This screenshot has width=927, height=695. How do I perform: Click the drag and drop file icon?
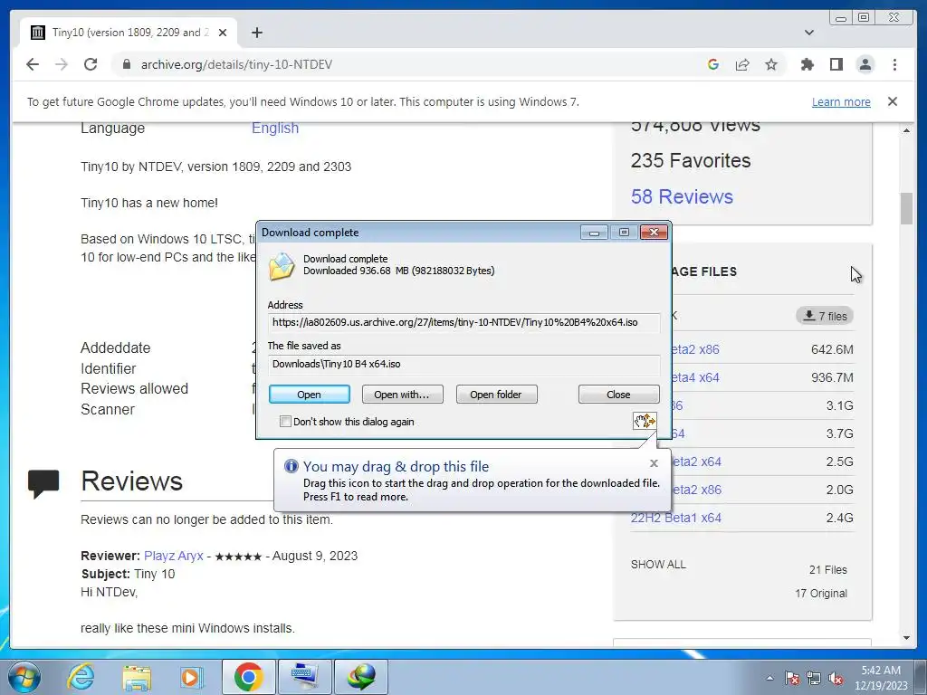pyautogui.click(x=644, y=421)
